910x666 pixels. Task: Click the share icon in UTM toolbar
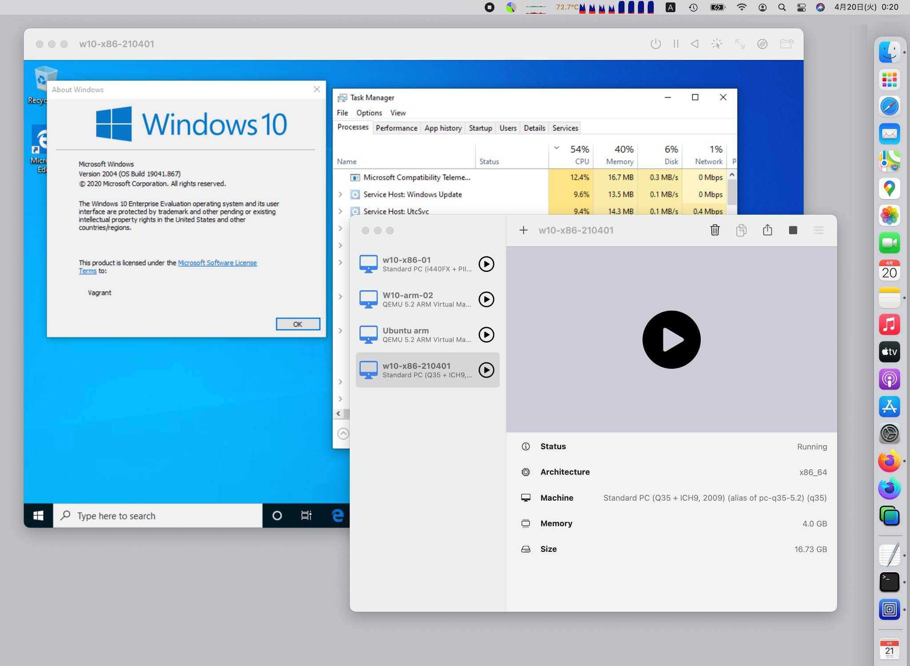tap(767, 230)
